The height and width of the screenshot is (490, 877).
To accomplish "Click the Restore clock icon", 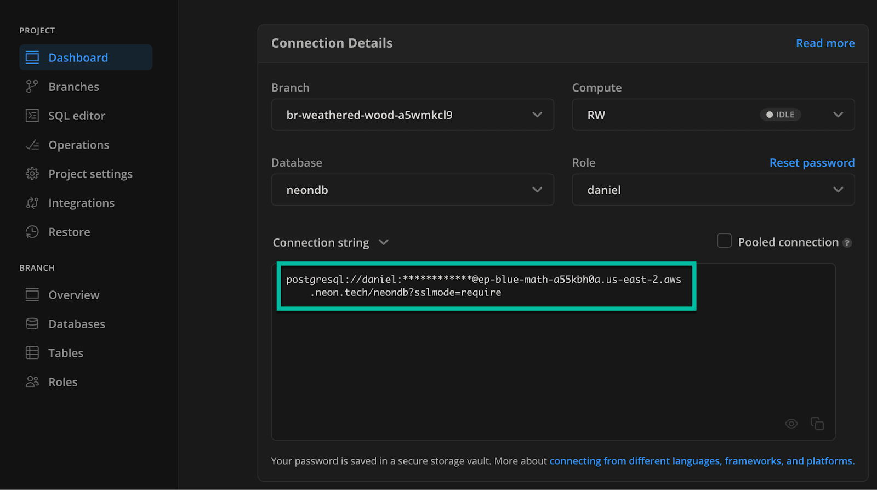I will [32, 232].
